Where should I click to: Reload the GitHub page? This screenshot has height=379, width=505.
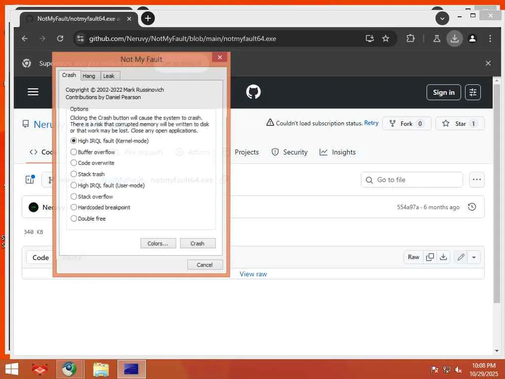click(60, 38)
